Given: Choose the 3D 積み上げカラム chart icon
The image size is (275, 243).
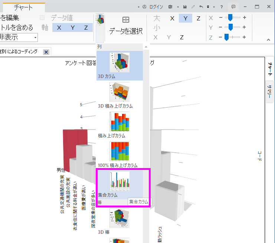Looking at the screenshot, I should tap(120, 95).
